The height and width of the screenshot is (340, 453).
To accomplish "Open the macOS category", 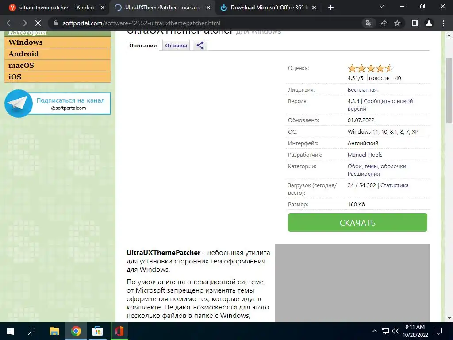I will point(57,66).
